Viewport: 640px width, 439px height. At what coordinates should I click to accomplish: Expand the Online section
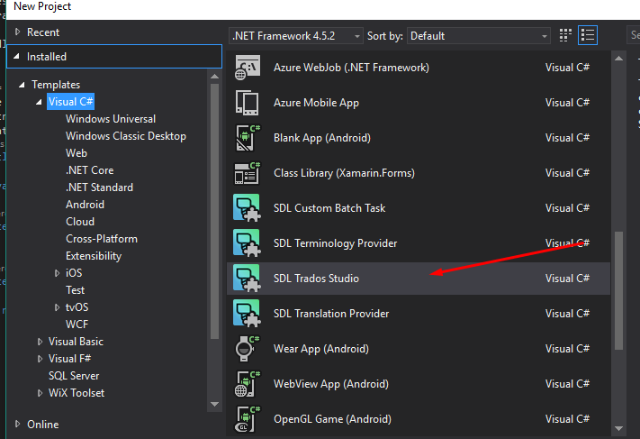(17, 424)
